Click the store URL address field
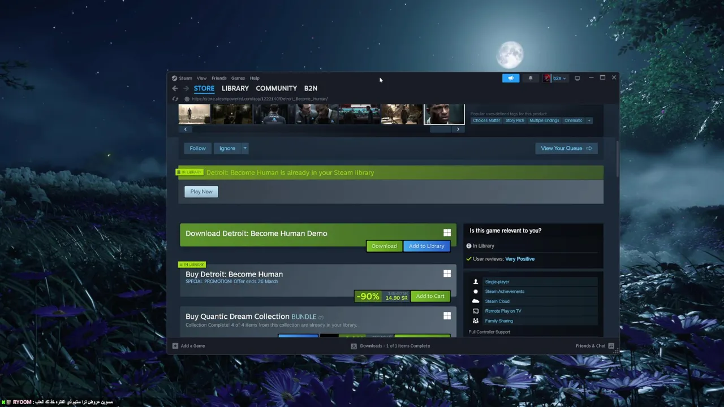Screen dimensions: 724x407 [x=260, y=99]
